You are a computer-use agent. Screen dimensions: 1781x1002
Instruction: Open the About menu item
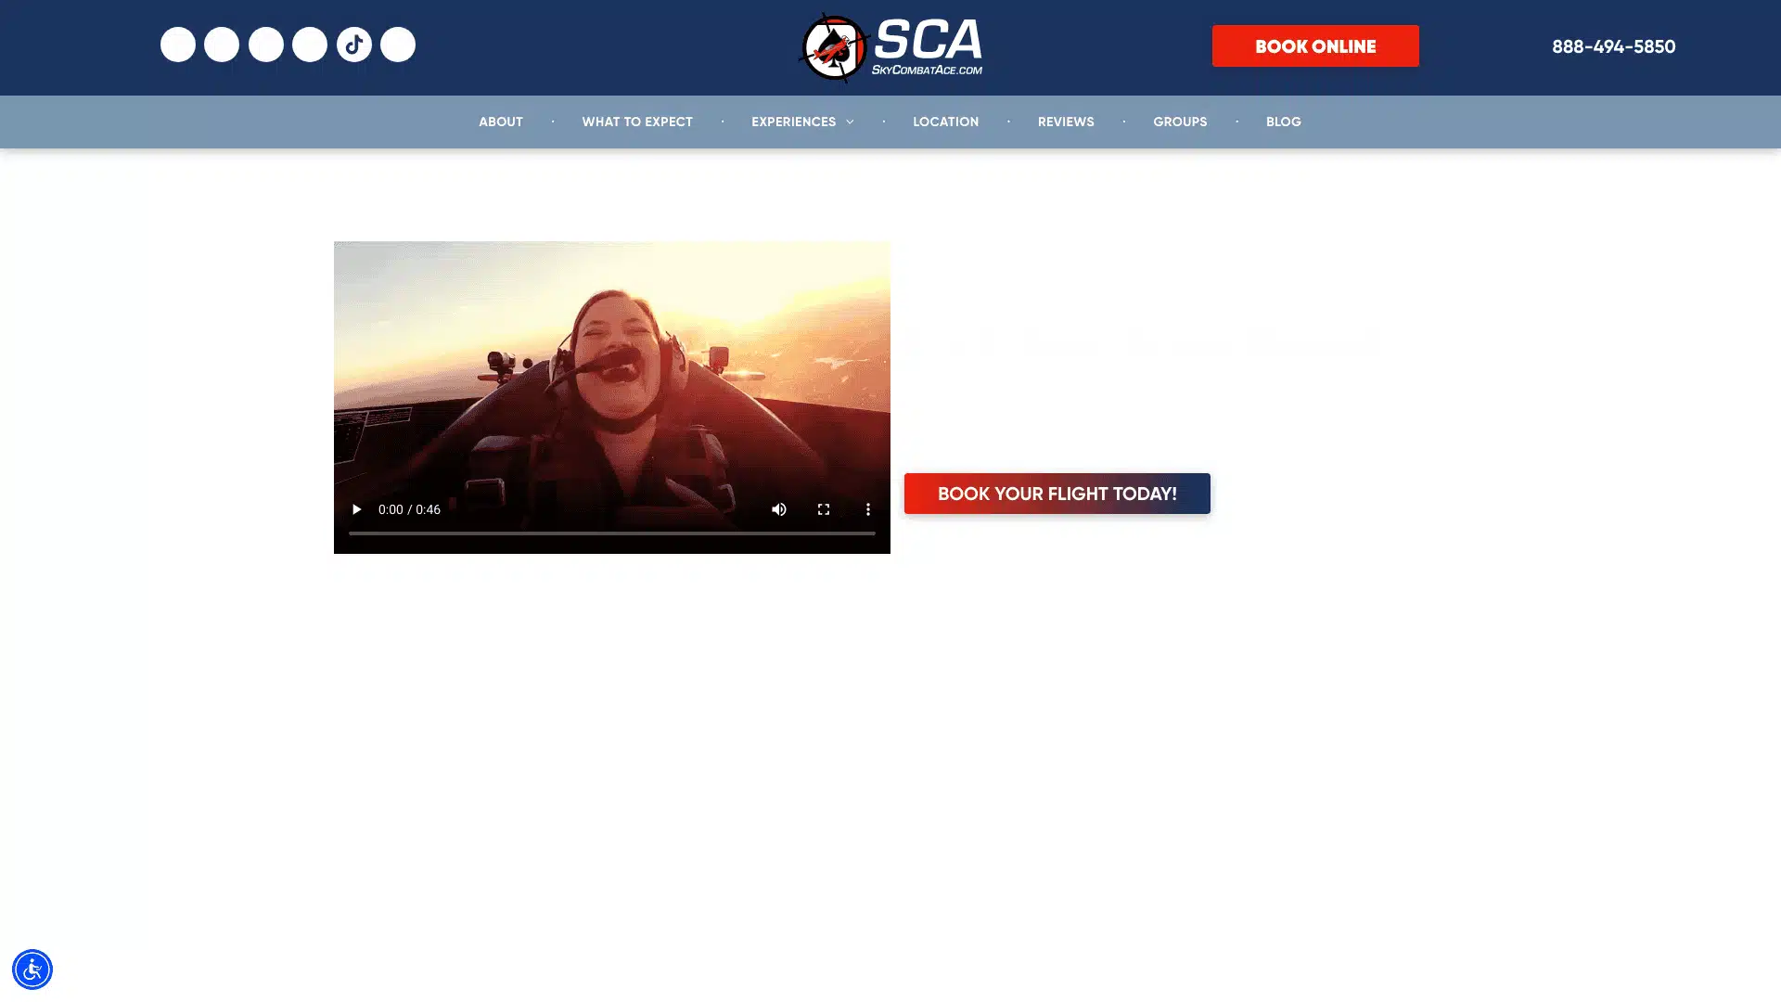pyautogui.click(x=500, y=122)
